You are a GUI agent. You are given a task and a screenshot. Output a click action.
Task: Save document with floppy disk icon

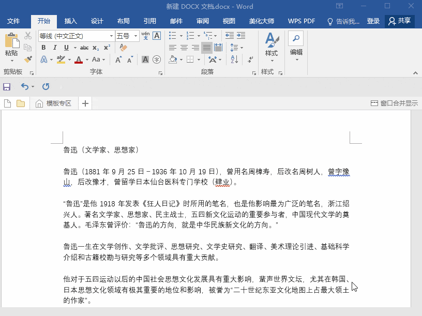click(x=7, y=87)
